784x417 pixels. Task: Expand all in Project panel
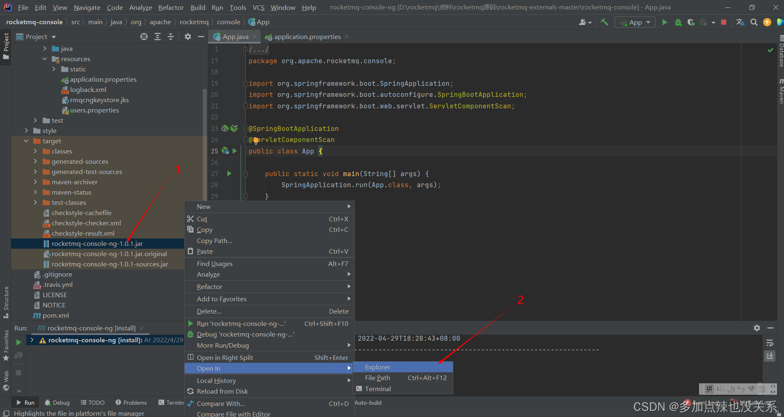click(158, 37)
